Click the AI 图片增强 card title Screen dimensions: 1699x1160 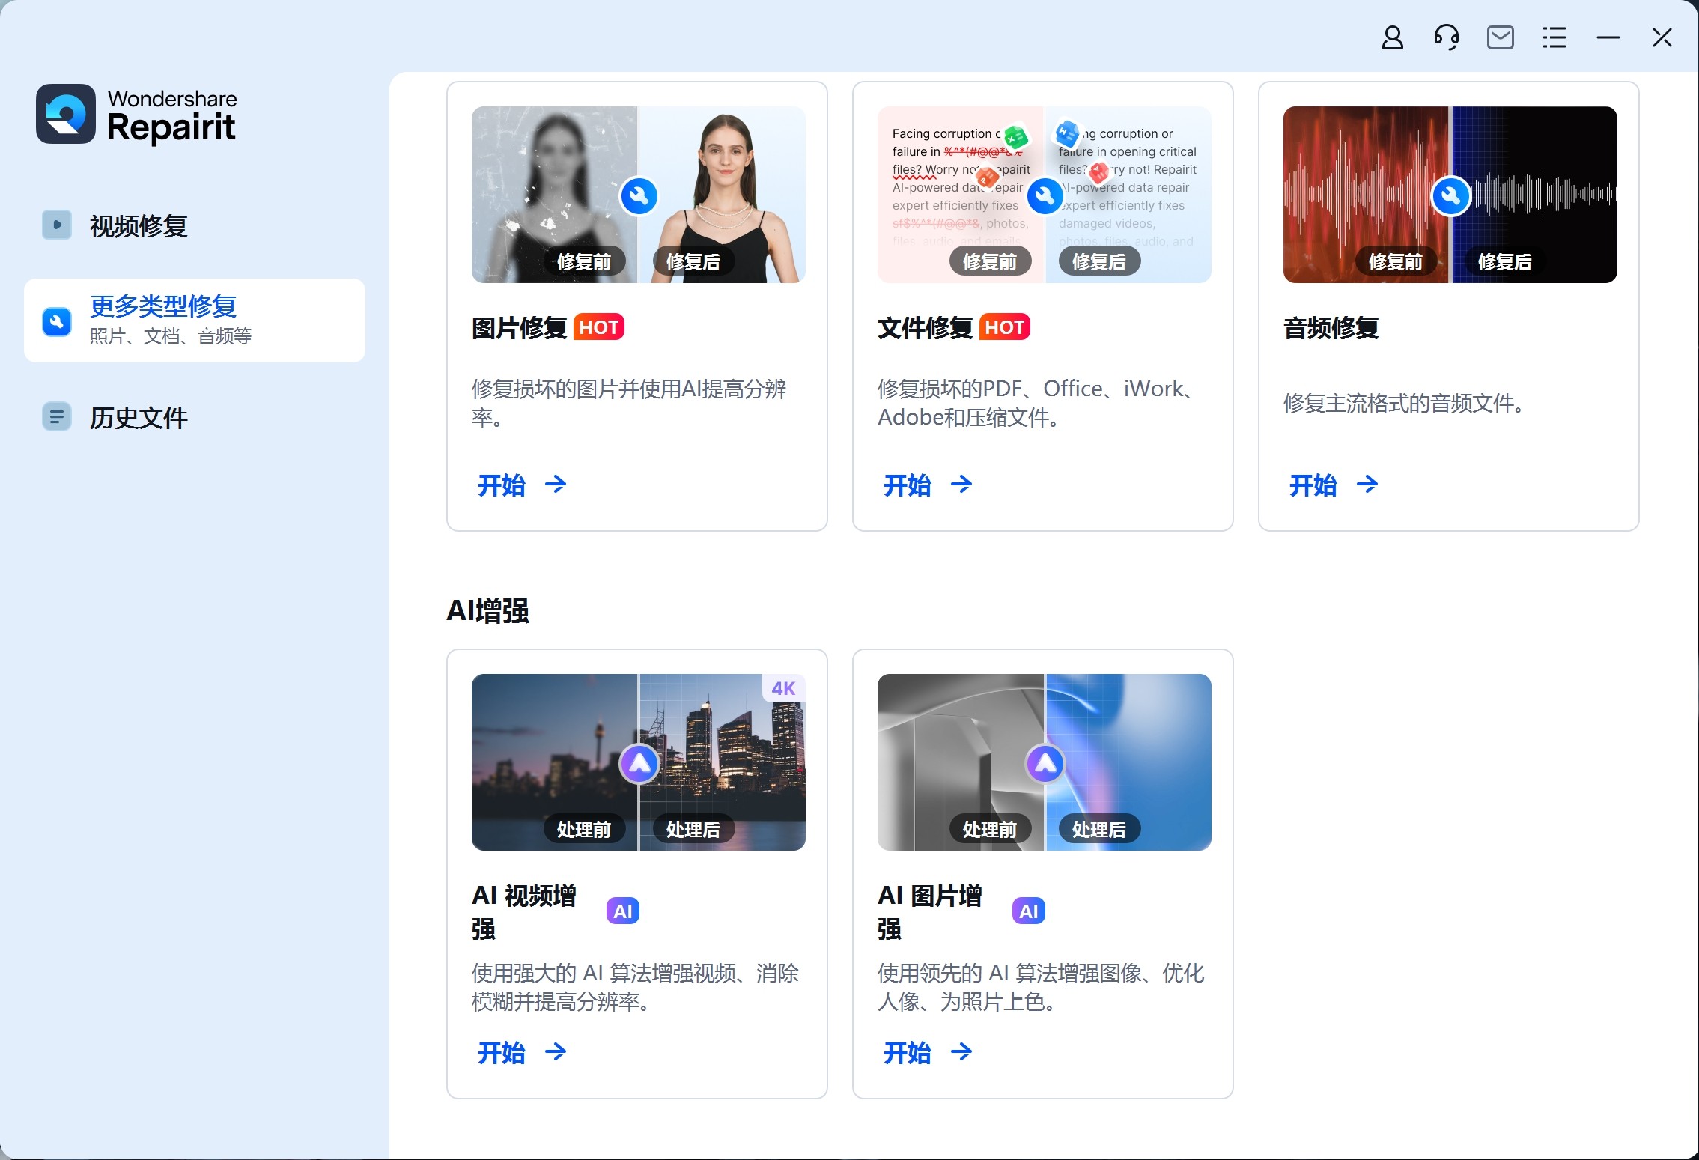coord(930,911)
